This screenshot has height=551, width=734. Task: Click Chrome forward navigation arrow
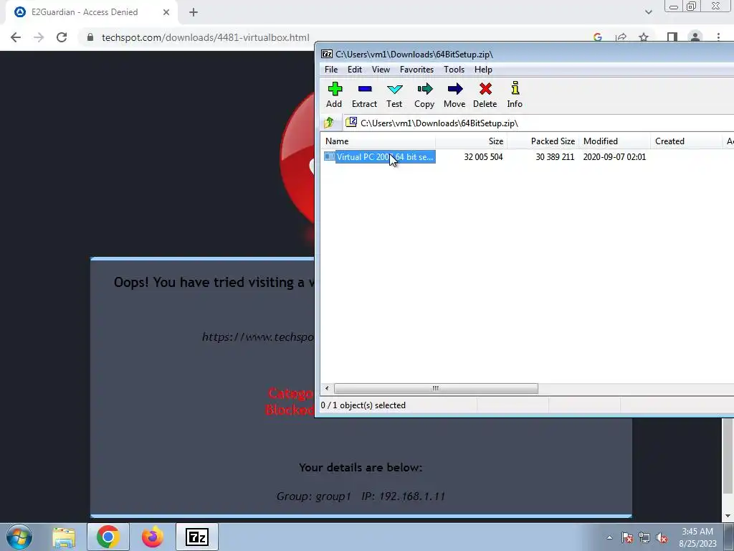pyautogui.click(x=39, y=37)
